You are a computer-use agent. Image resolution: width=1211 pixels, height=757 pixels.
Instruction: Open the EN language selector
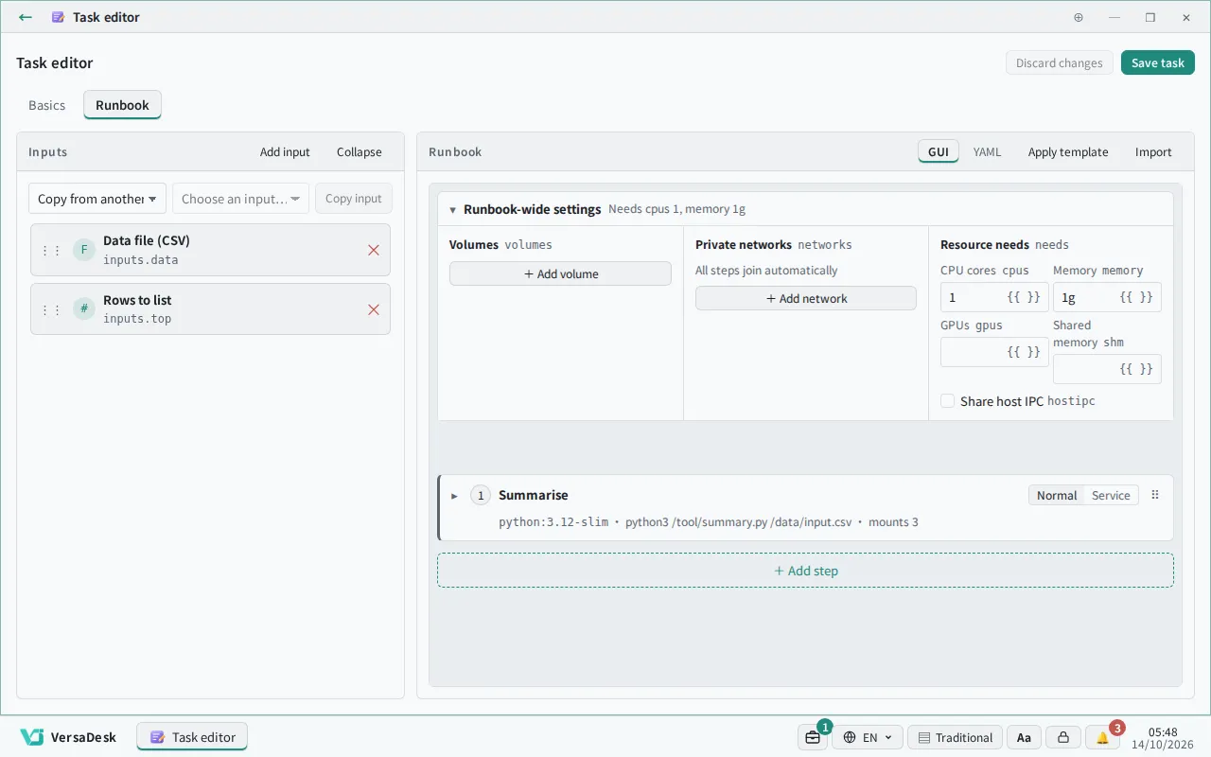pyautogui.click(x=867, y=737)
